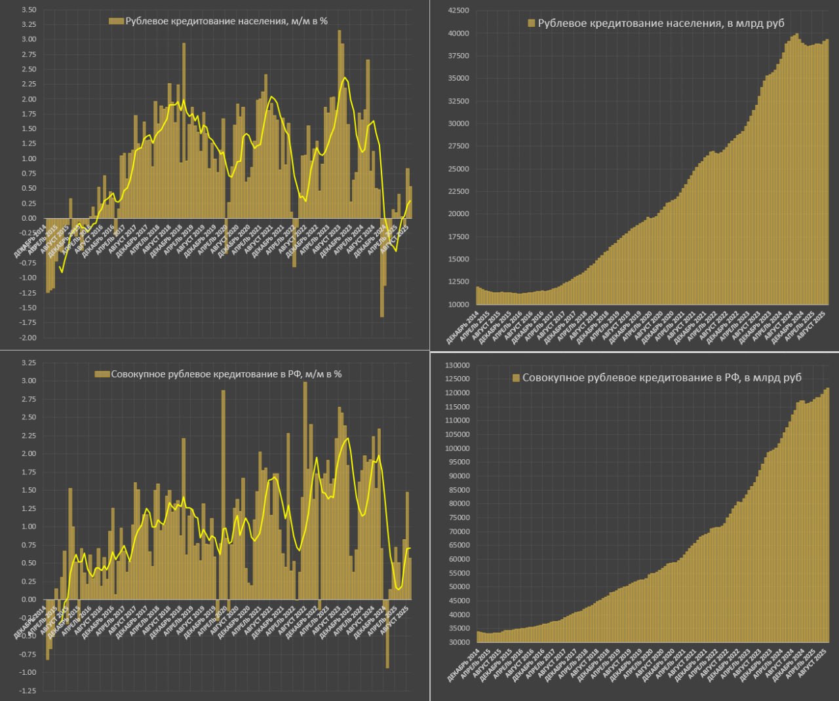Select legend text 'Совокупное рублевое кредитование в РФ, м/м в %'
This screenshot has height=701, width=839.
(226, 374)
